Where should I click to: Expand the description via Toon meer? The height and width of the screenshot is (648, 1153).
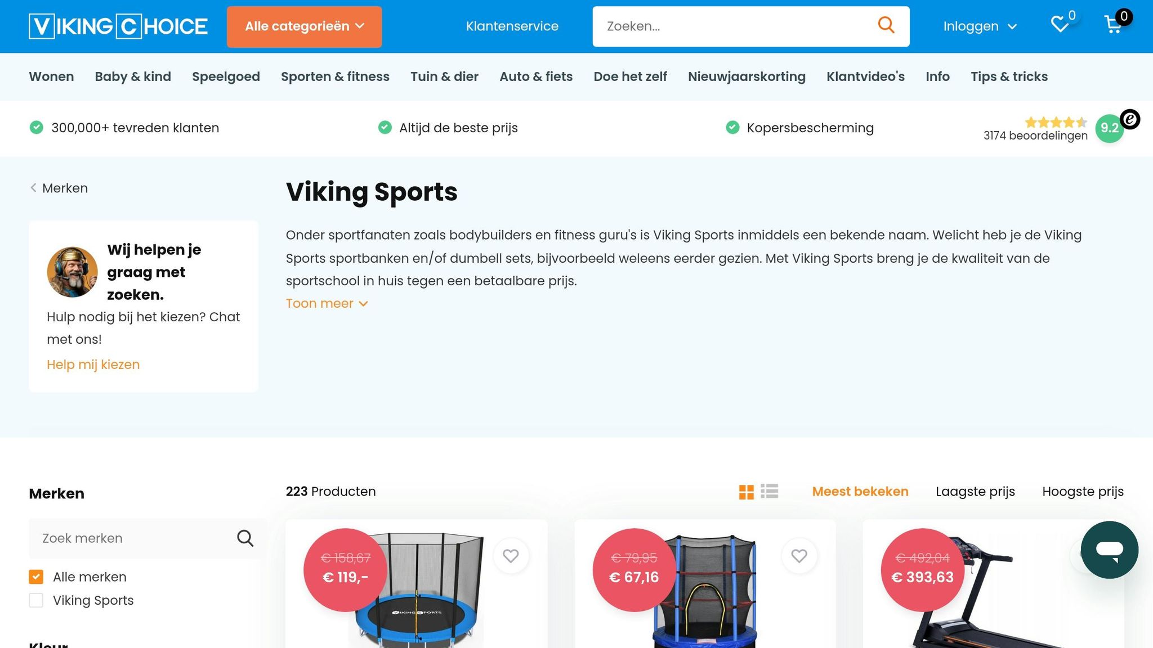[327, 303]
